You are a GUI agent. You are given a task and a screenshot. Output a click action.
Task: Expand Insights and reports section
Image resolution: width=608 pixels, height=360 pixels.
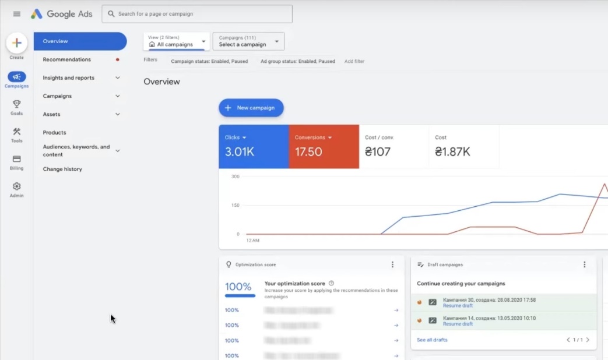(117, 77)
